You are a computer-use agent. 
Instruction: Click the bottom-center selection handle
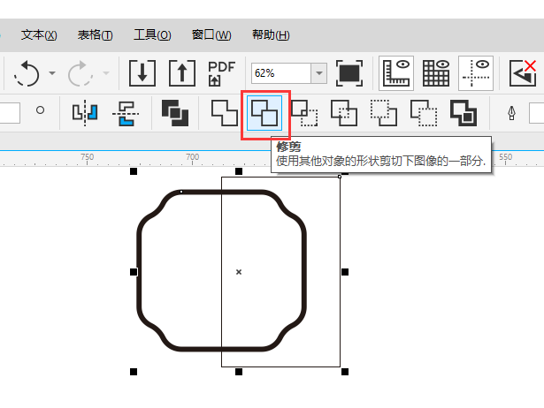239,372
